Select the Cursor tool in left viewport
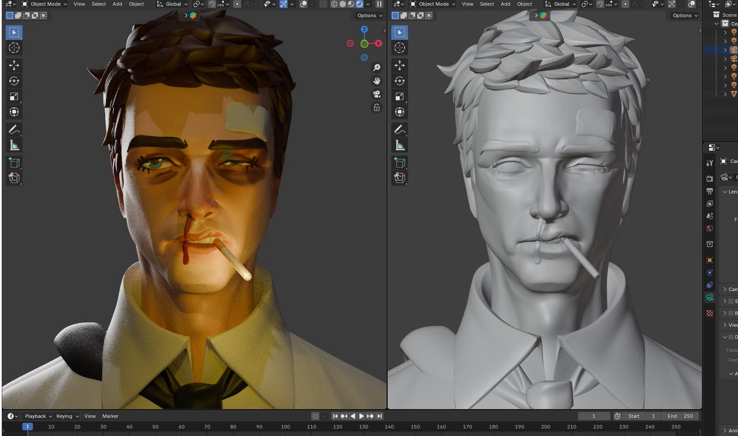Screen dimensions: 738x436 [x=14, y=48]
